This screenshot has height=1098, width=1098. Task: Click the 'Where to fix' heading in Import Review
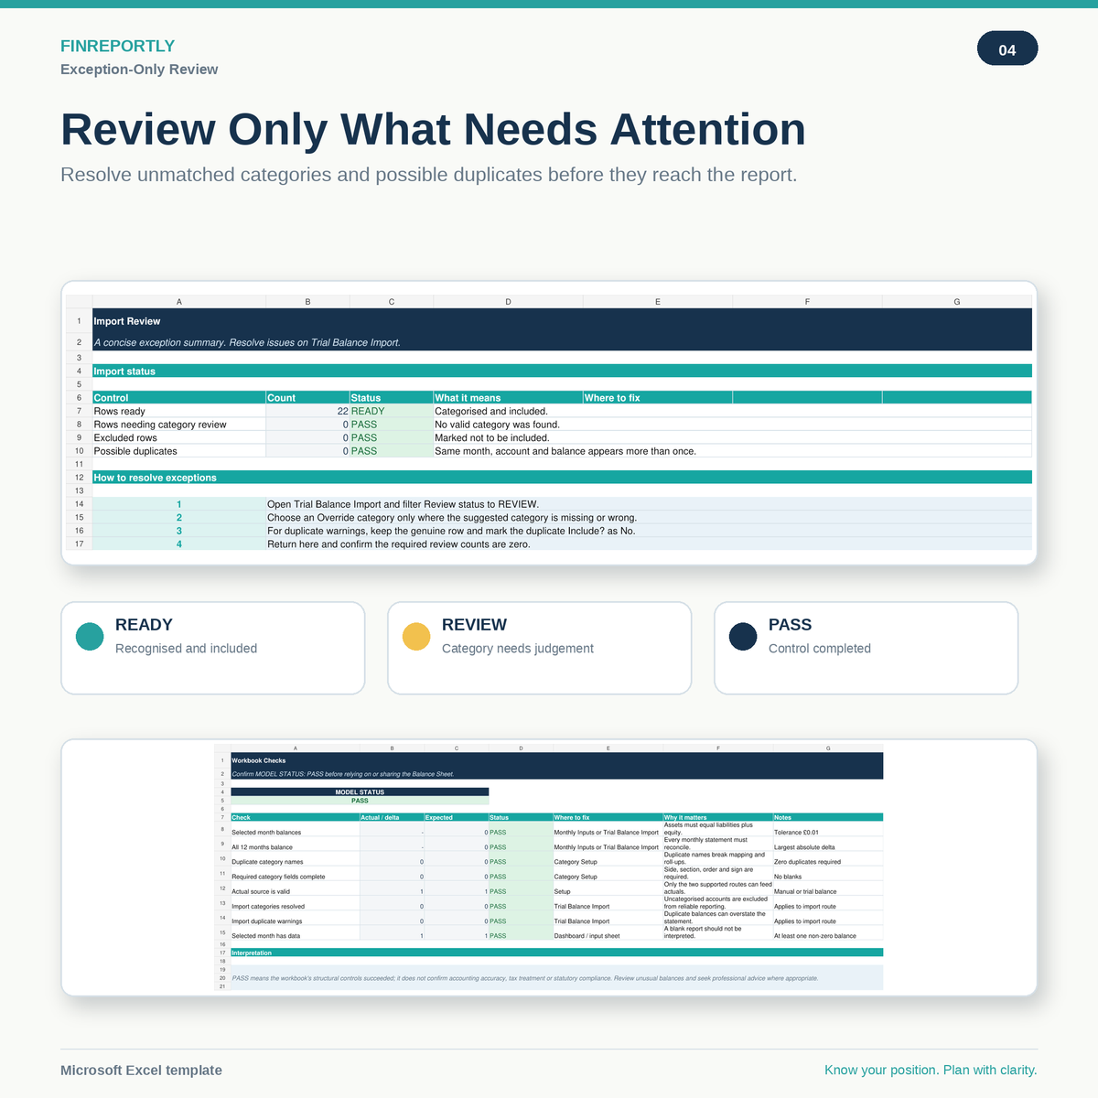(x=658, y=397)
